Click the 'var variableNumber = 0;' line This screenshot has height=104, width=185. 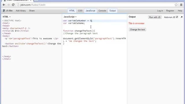[78, 21]
